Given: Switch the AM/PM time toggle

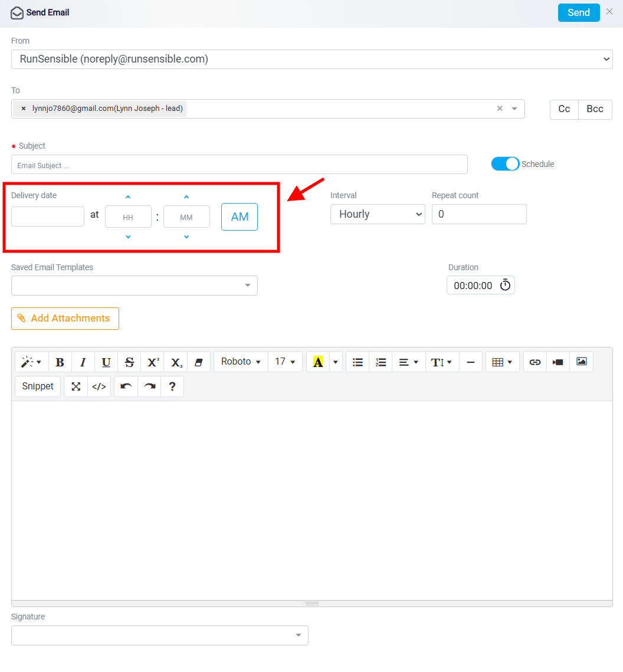Looking at the screenshot, I should coord(240,217).
